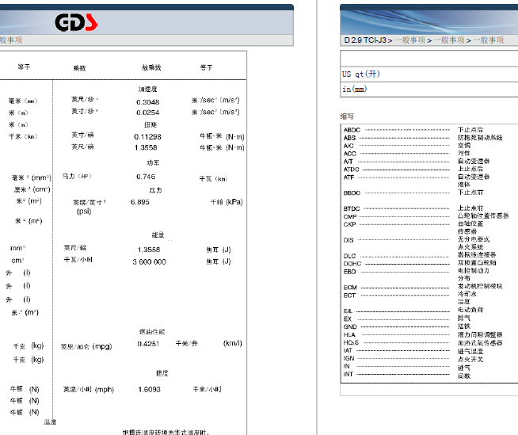The image size is (518, 435).
Task: Select the ECM abbreviation
Action: 350,288
